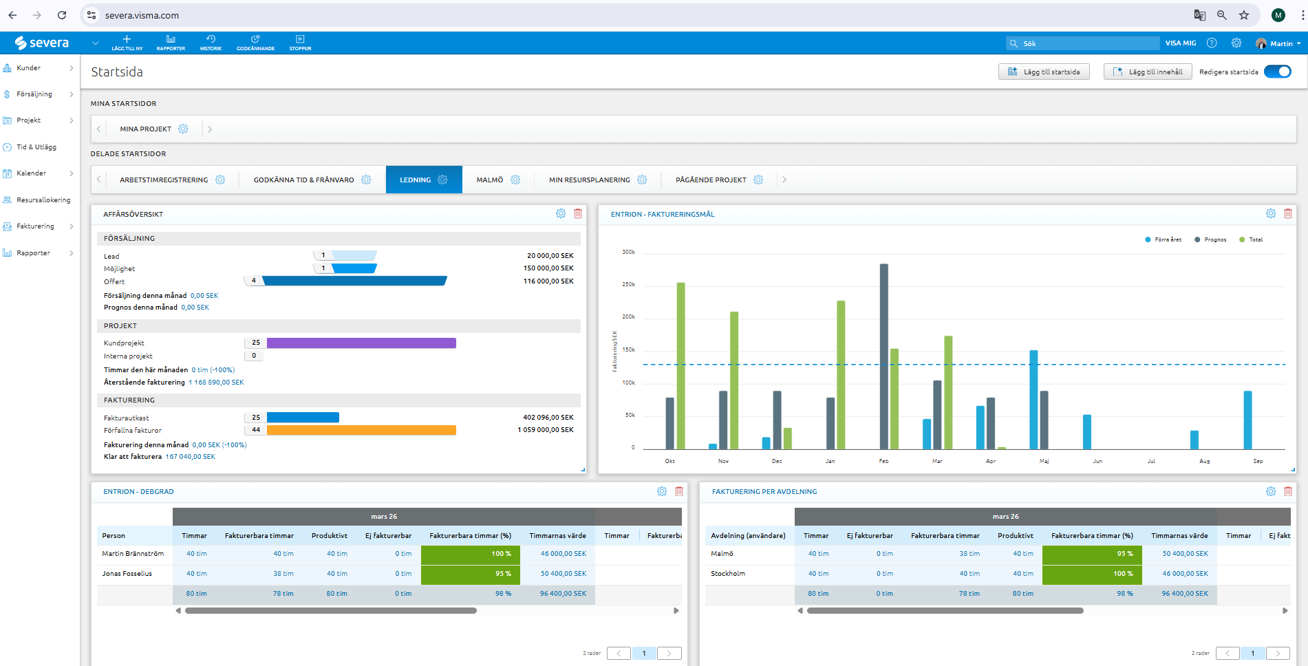The height and width of the screenshot is (666, 1308).
Task: Open settings gear for Pågående projekt tab
Action: click(758, 180)
